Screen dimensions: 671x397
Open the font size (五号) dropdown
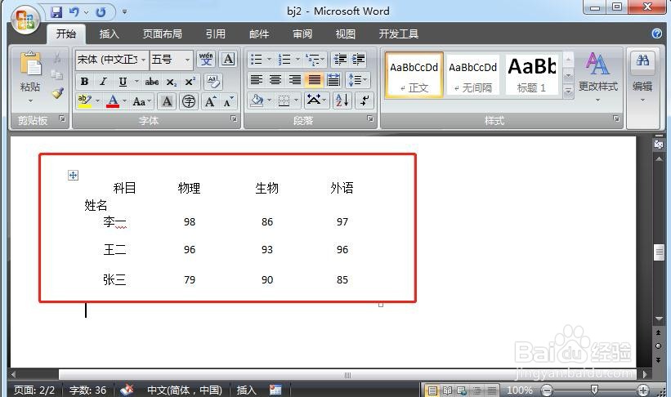(x=187, y=60)
